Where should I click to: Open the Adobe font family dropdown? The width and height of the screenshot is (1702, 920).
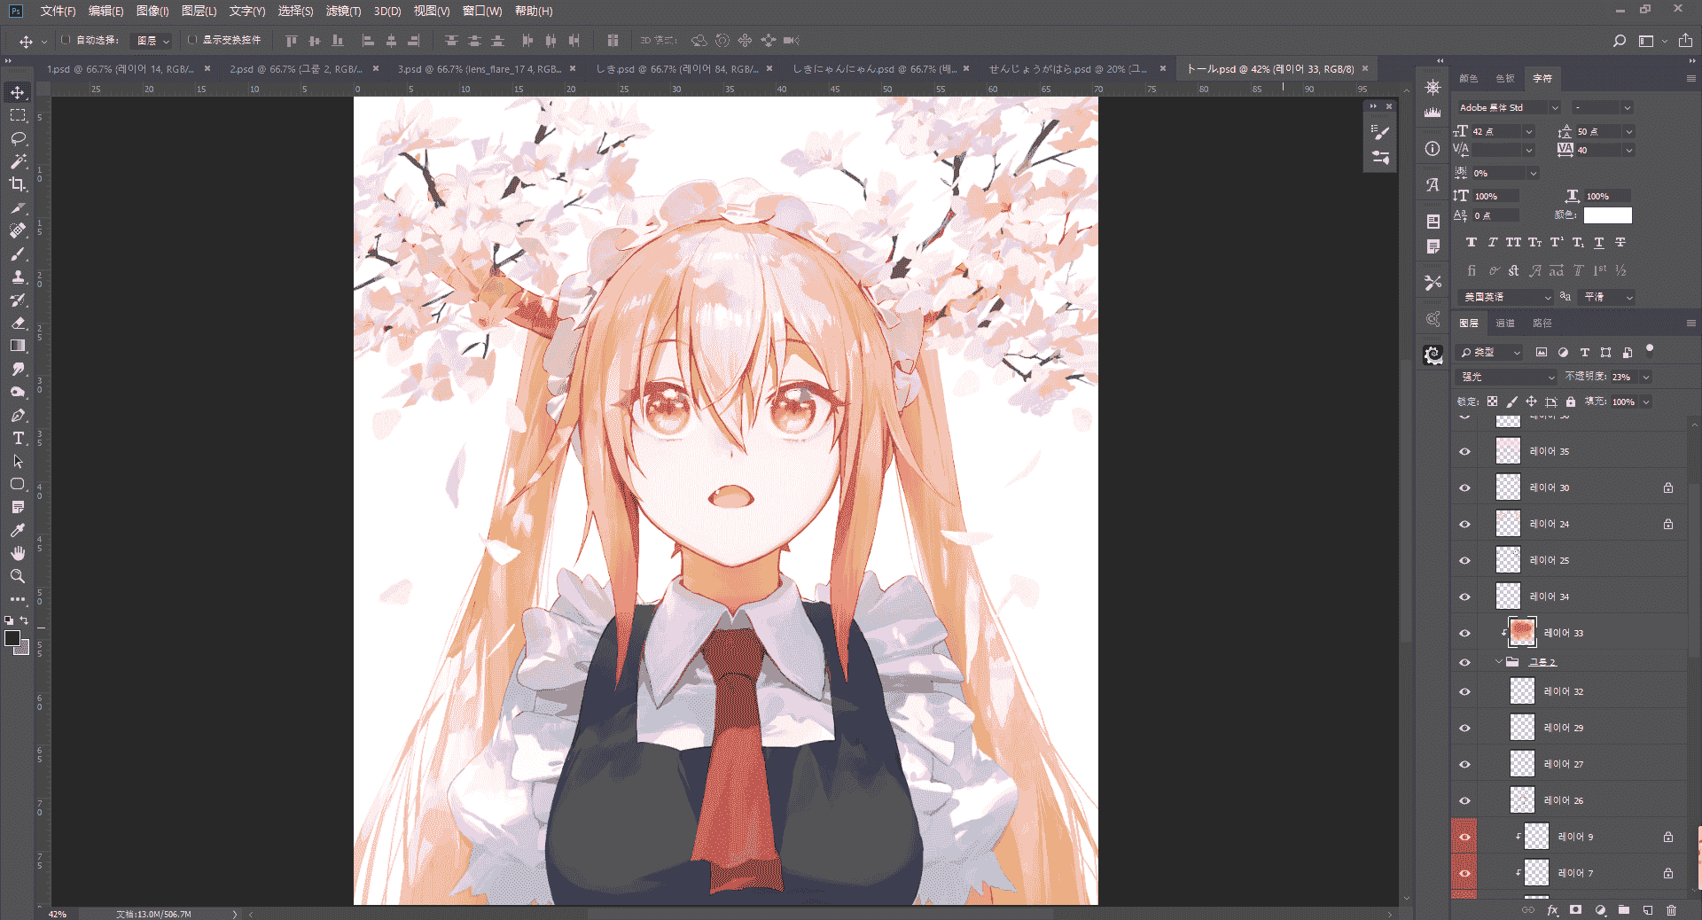click(x=1508, y=107)
